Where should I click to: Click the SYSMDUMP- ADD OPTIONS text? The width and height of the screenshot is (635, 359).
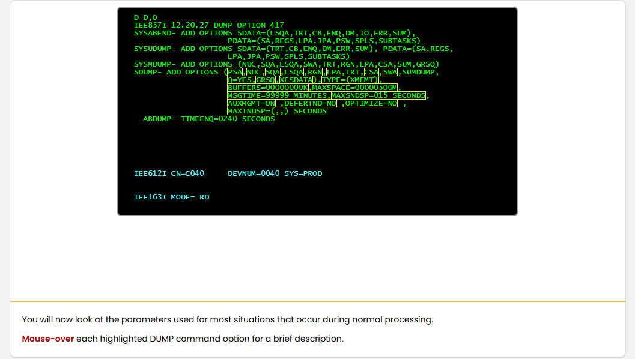click(183, 64)
